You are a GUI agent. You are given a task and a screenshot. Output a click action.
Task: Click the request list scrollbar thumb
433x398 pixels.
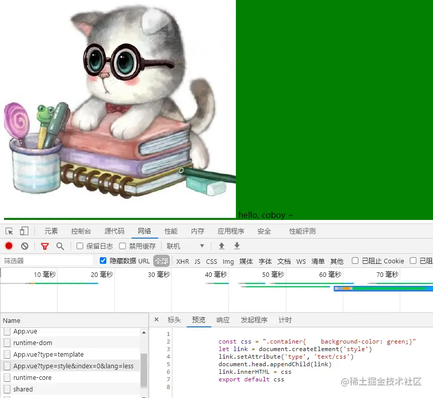click(144, 370)
